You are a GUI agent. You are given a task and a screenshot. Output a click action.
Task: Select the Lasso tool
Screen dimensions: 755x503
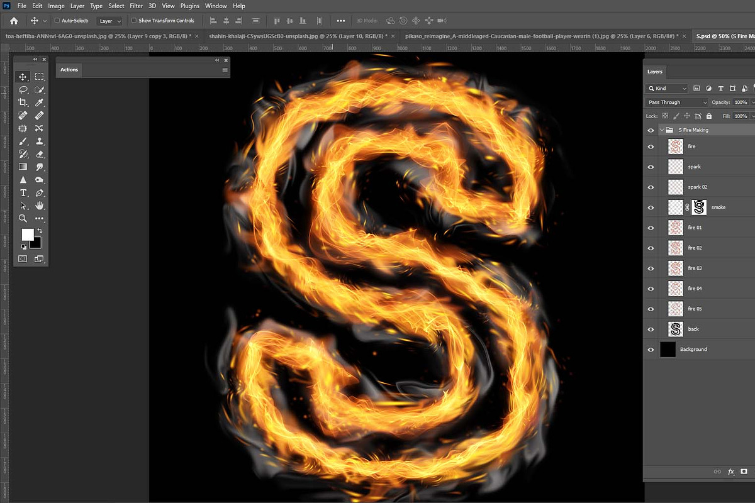click(23, 90)
